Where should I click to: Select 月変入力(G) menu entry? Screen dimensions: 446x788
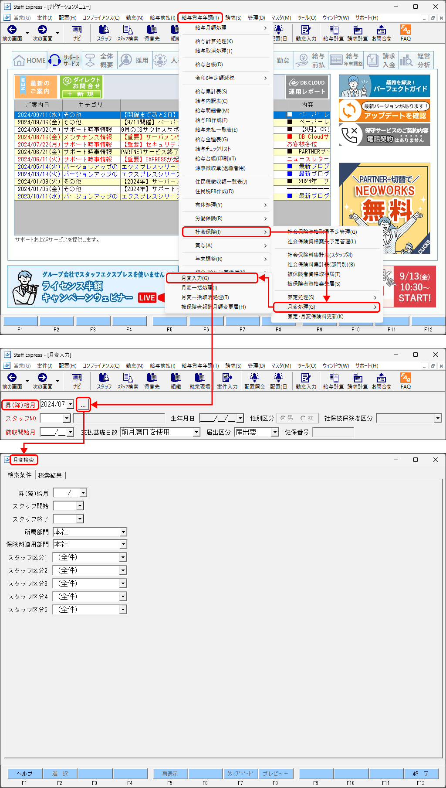pos(212,278)
